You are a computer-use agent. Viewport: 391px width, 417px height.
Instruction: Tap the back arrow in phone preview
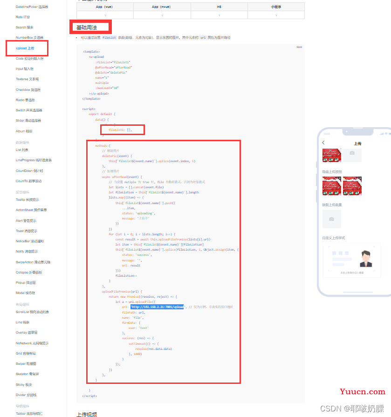click(x=323, y=143)
